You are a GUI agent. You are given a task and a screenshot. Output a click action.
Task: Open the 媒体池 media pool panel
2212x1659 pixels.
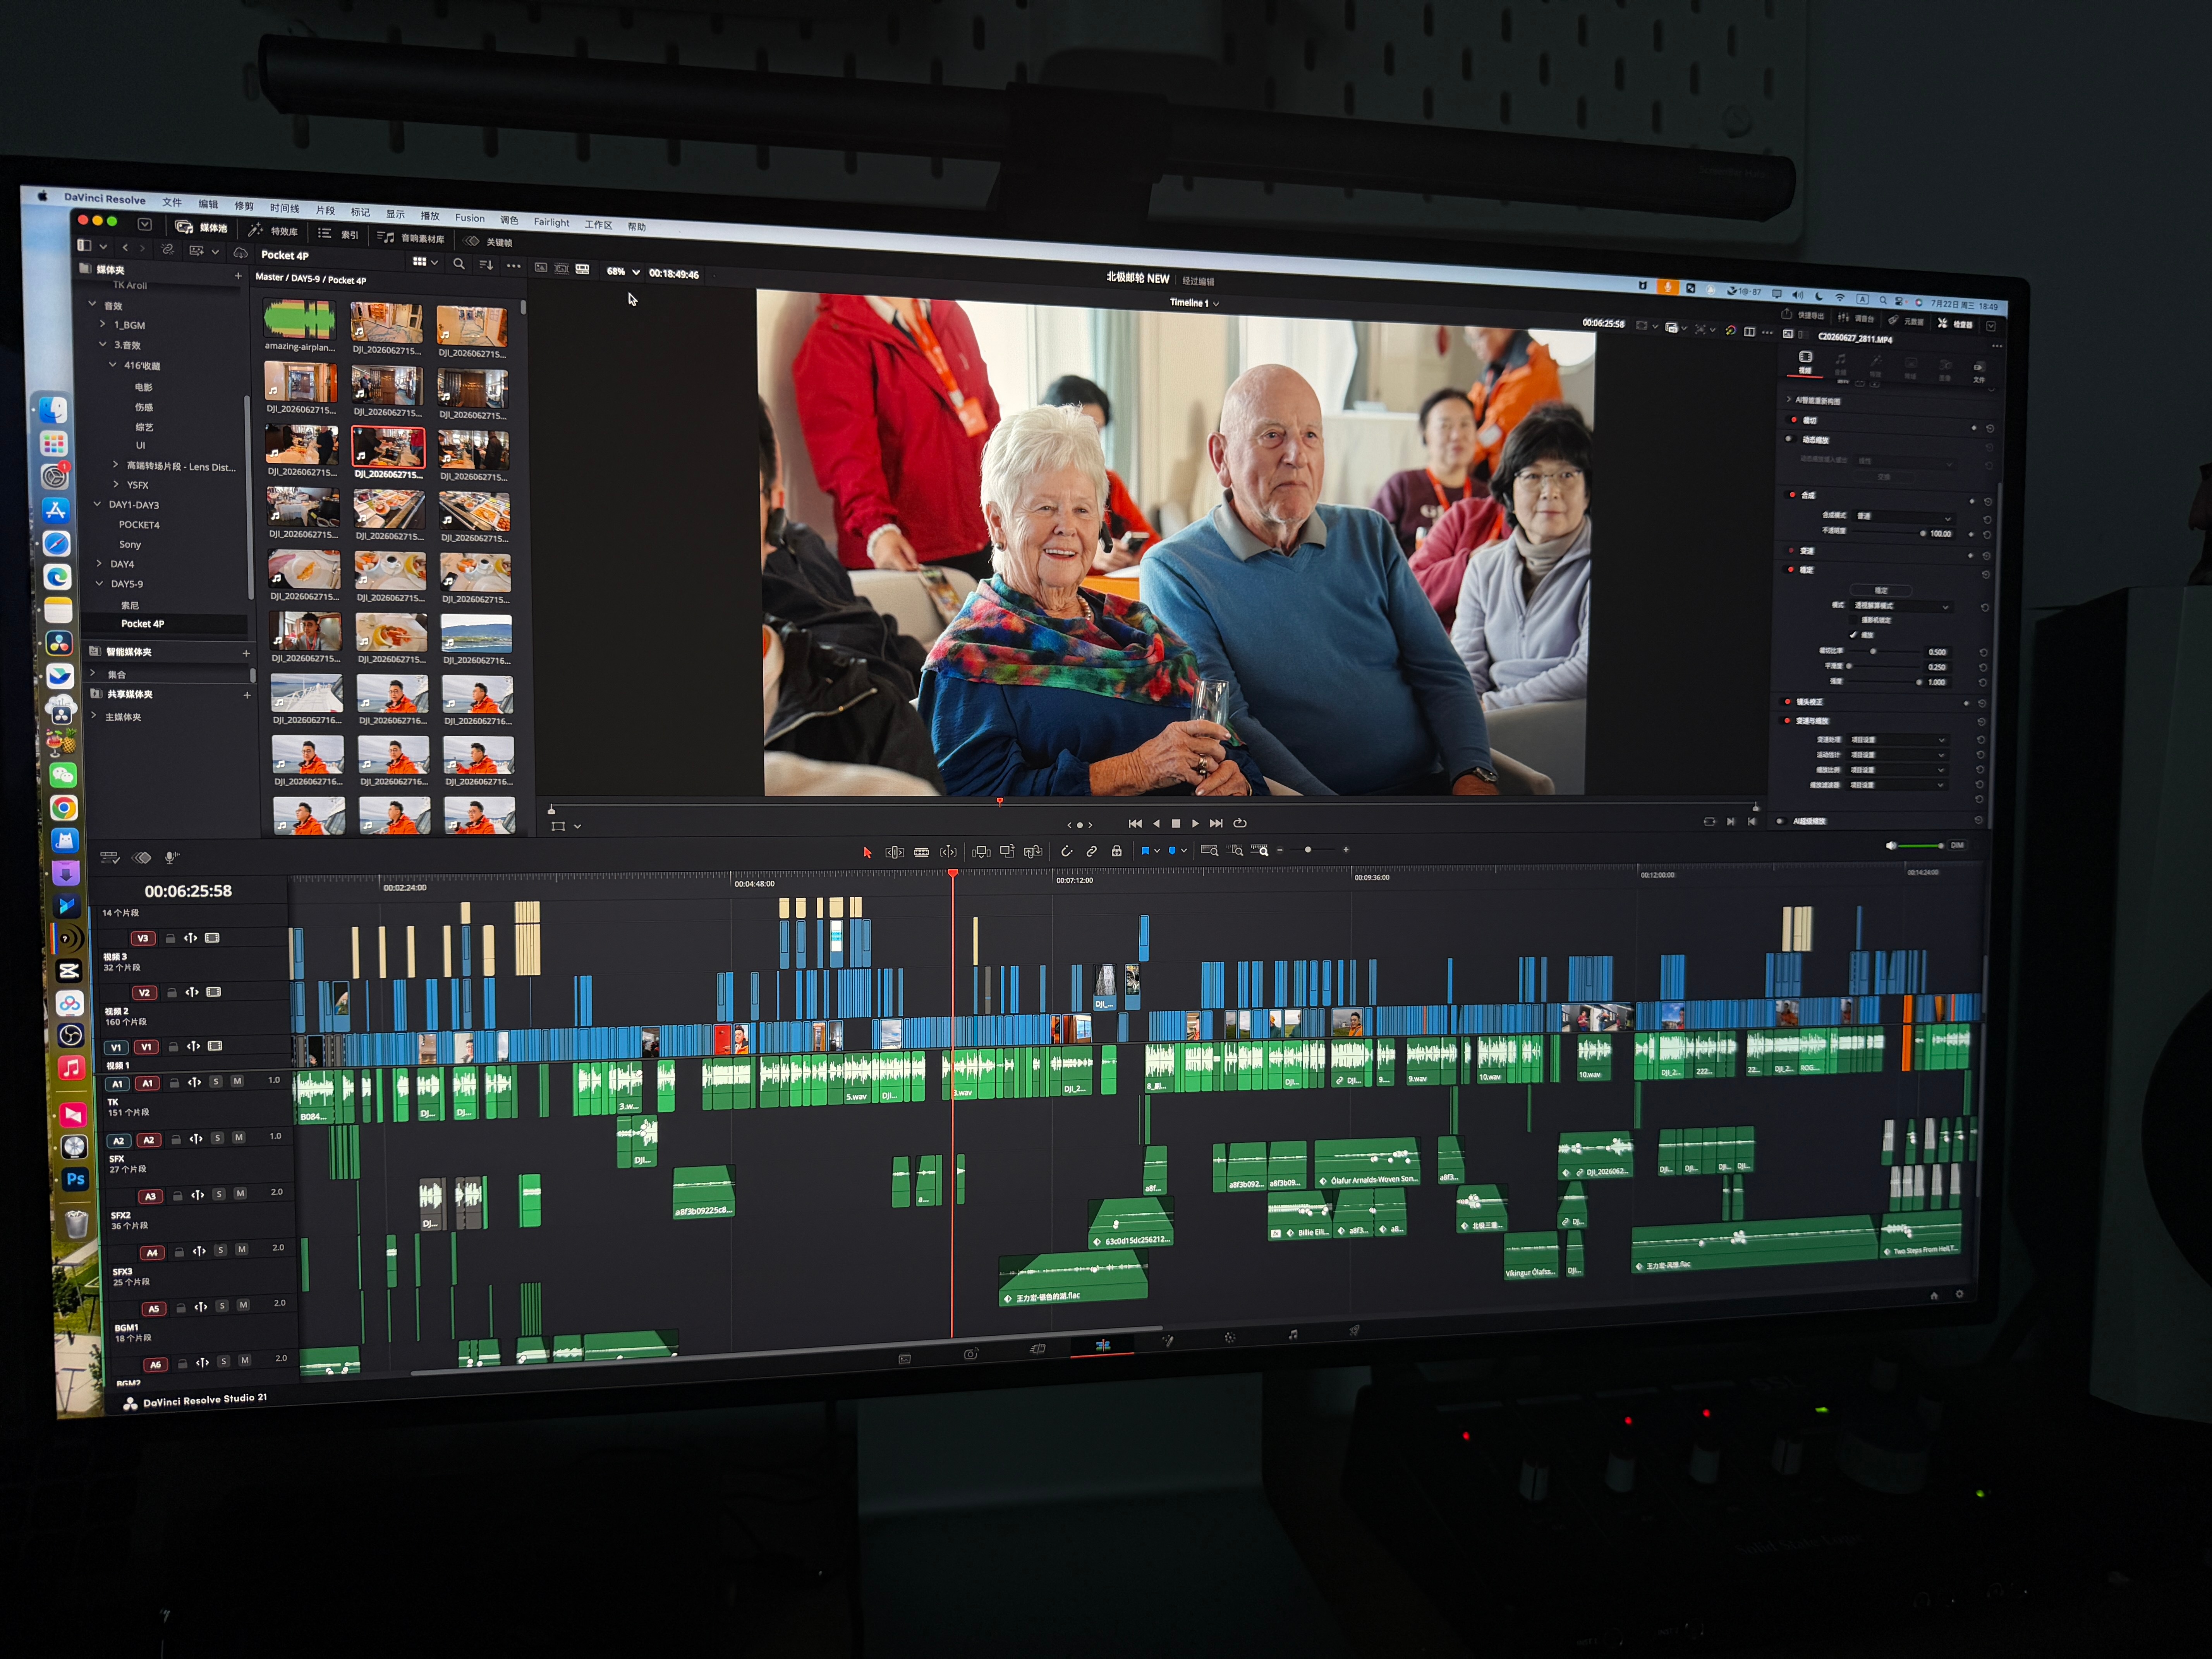click(201, 227)
